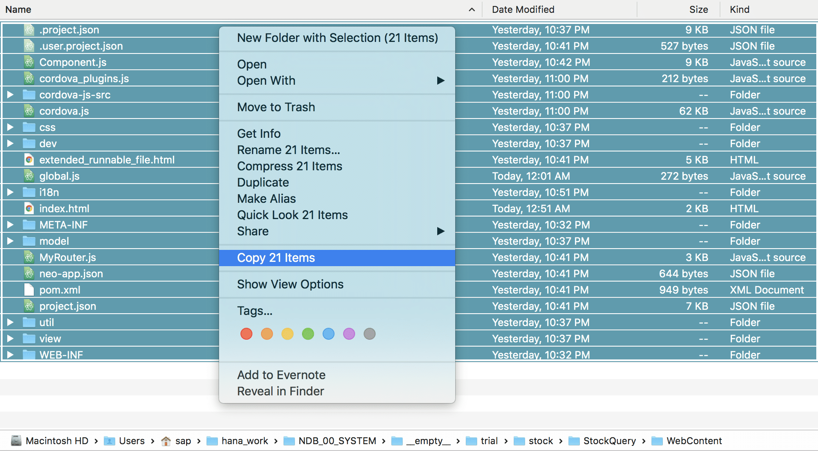Screen dimensions: 818x451
Task: Click the cordova-js-src folder icon
Action: pyautogui.click(x=29, y=95)
